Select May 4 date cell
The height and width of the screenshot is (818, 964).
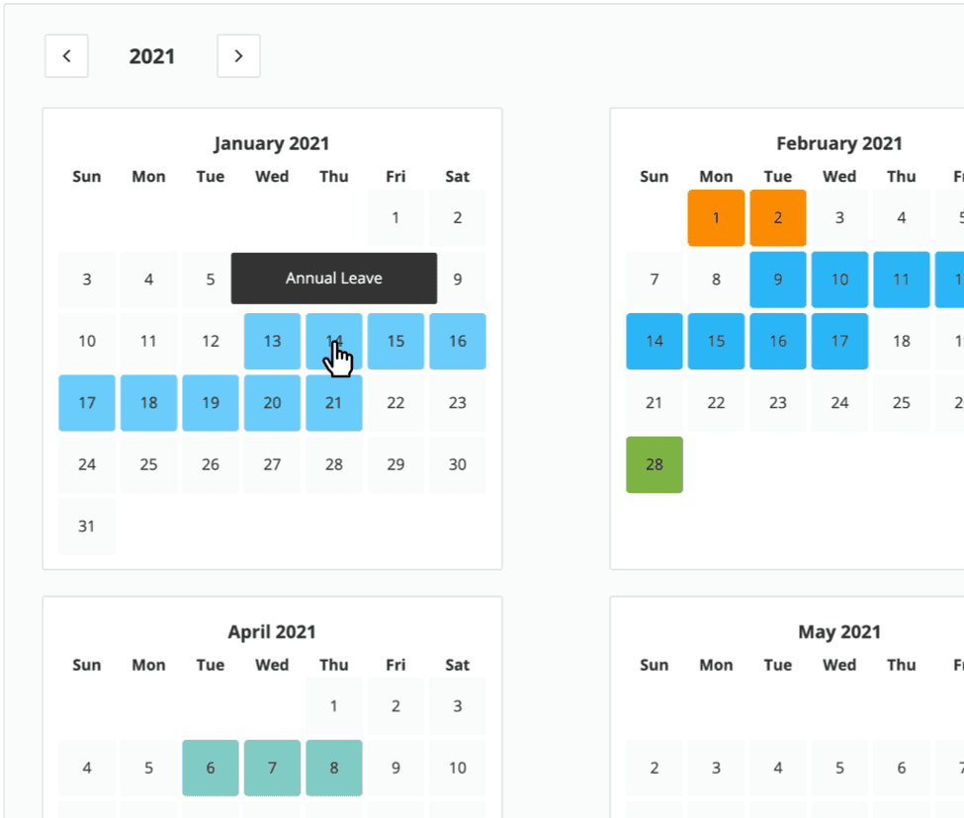(x=778, y=768)
